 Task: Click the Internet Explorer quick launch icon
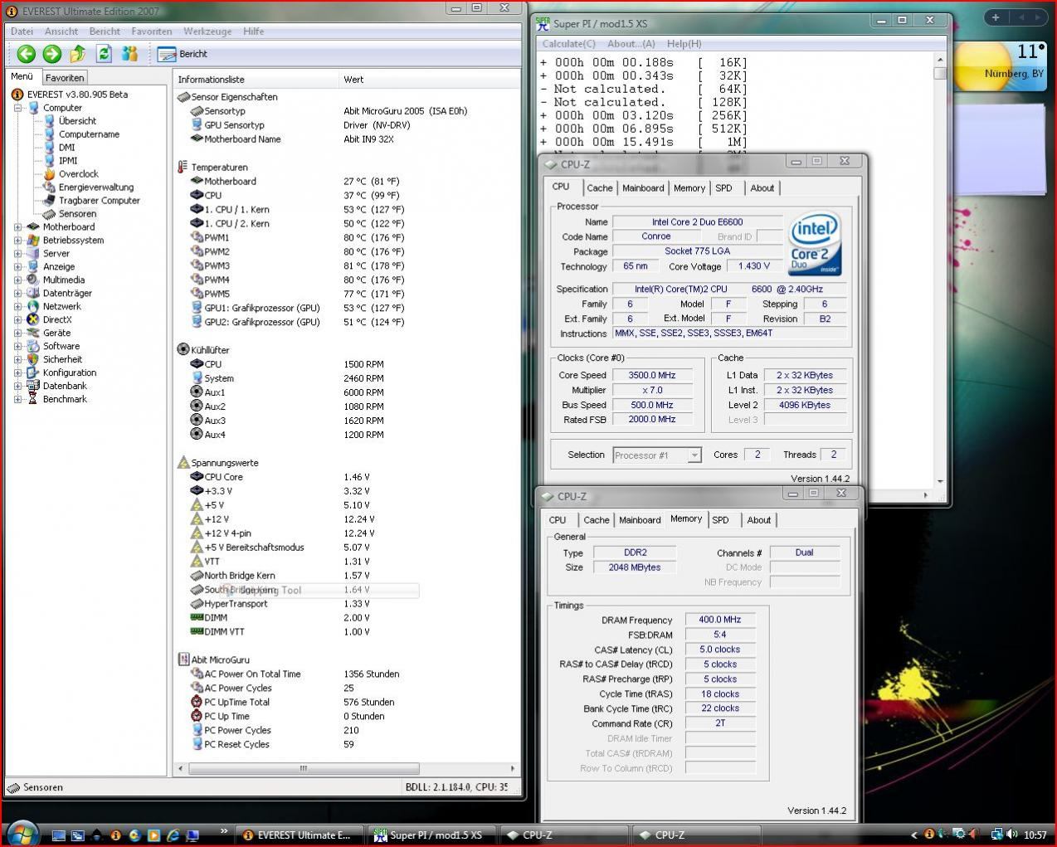pyautogui.click(x=173, y=835)
